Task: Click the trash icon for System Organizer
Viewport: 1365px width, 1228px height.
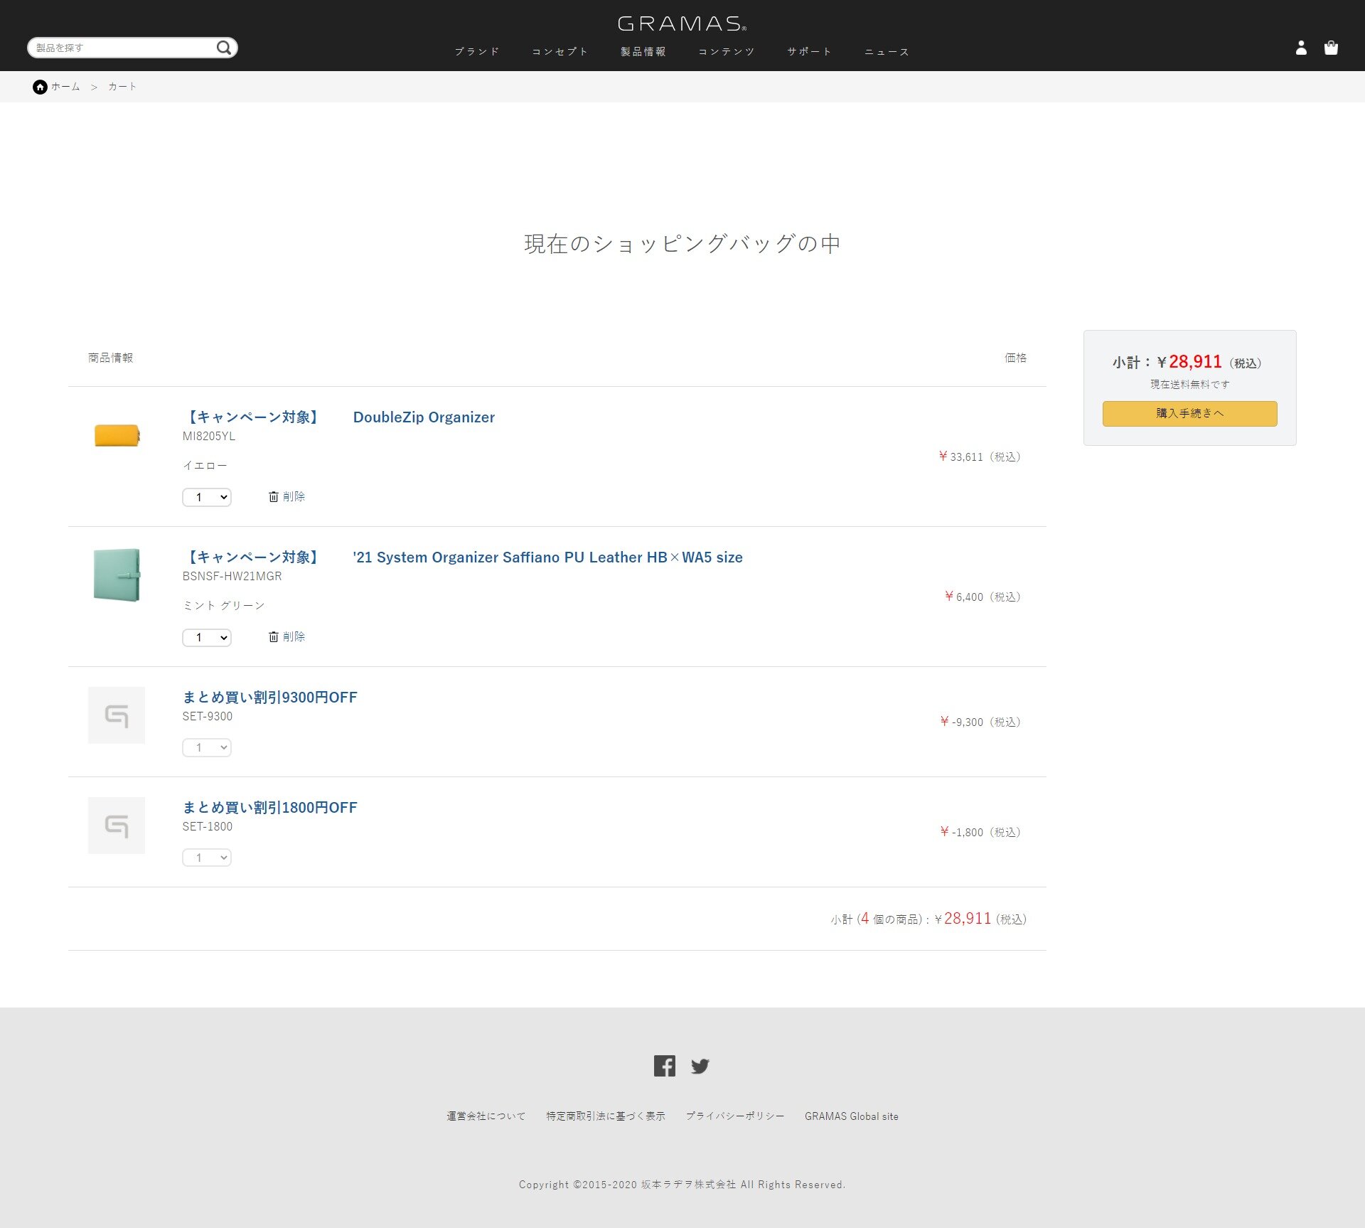Action: (273, 636)
